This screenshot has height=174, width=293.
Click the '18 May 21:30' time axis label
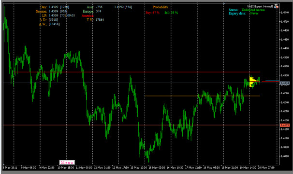pyautogui.click(x=230, y=167)
